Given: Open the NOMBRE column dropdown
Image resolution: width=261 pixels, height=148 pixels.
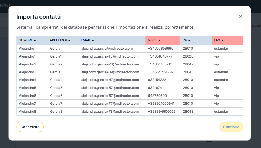Looking at the screenshot, I should click(27, 40).
